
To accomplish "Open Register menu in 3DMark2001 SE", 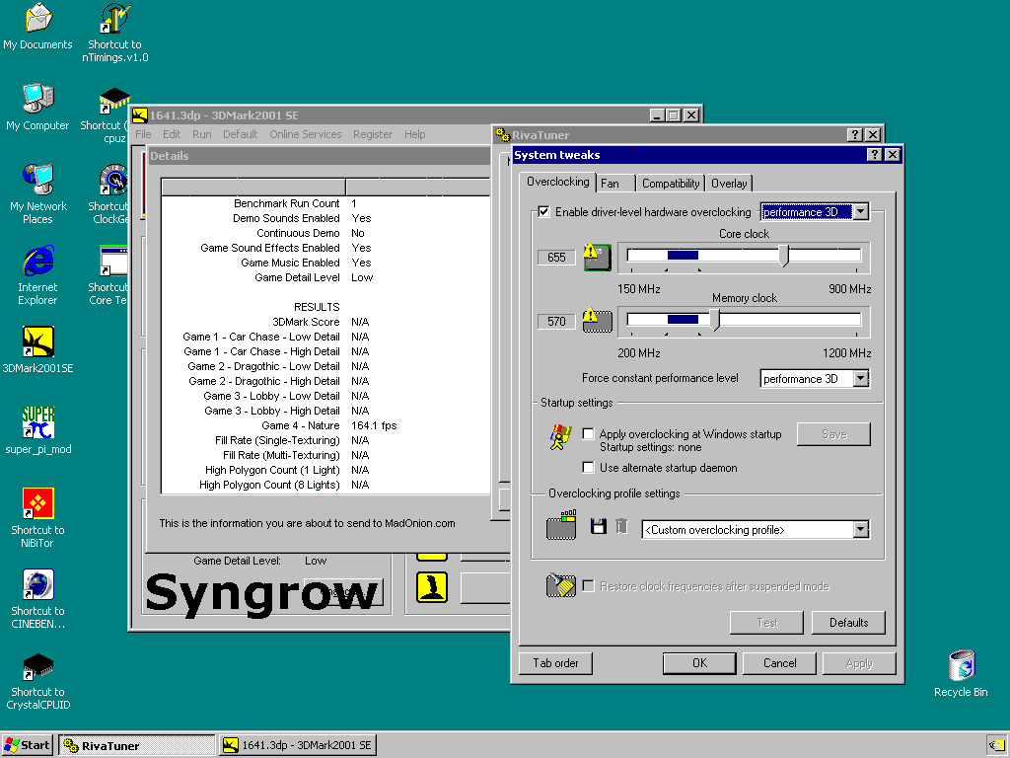I will click(x=372, y=134).
